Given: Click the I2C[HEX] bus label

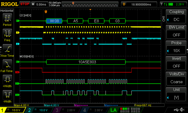Looking at the screenshot, I should click(x=25, y=15).
